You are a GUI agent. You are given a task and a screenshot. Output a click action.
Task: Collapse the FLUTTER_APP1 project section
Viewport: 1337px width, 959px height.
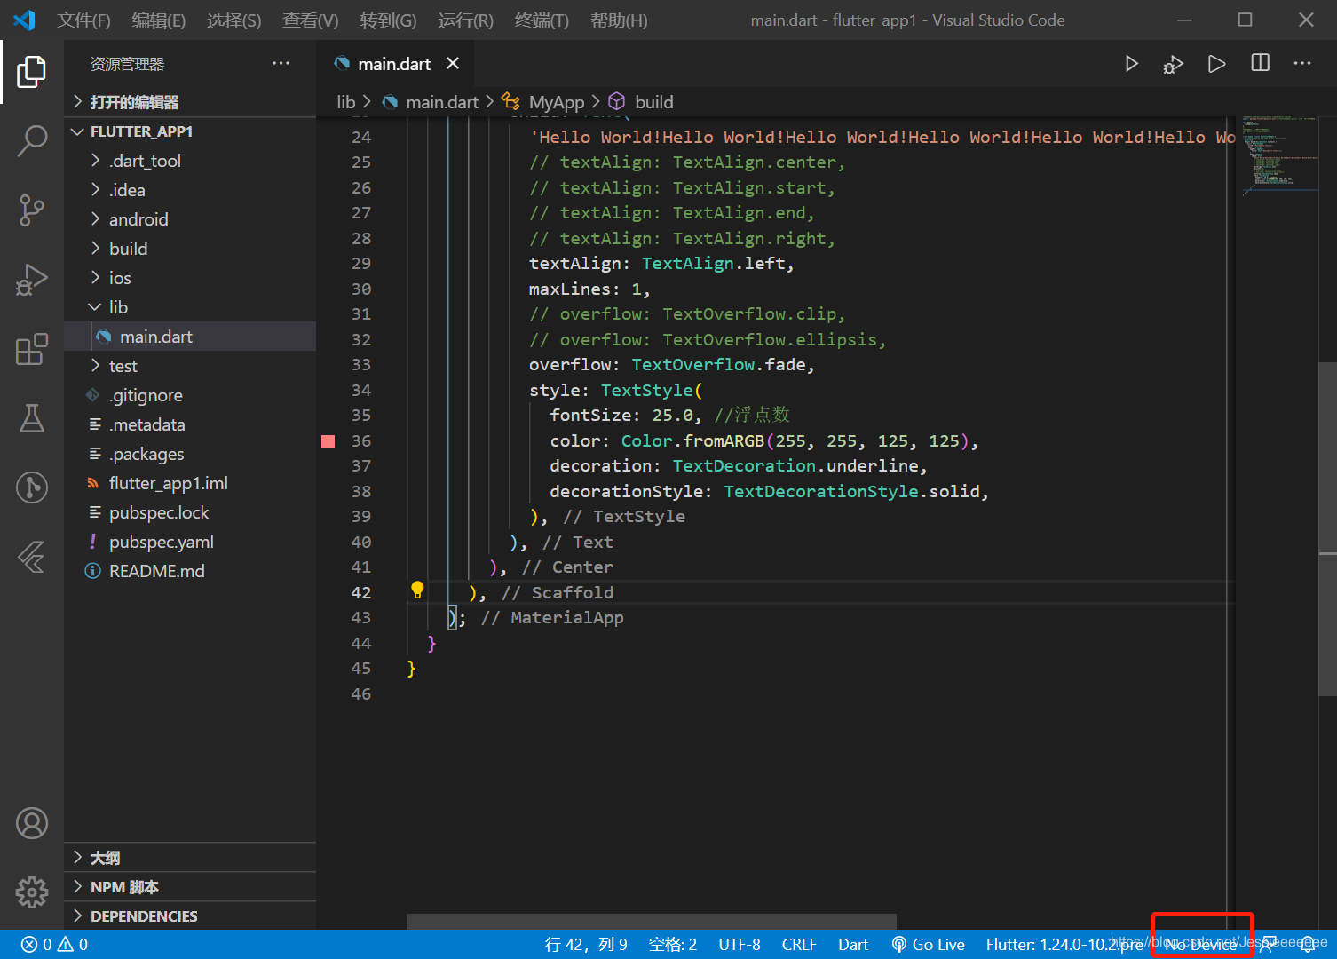191,131
